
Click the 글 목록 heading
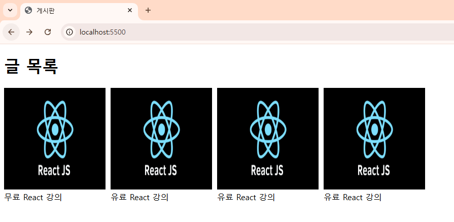31,67
